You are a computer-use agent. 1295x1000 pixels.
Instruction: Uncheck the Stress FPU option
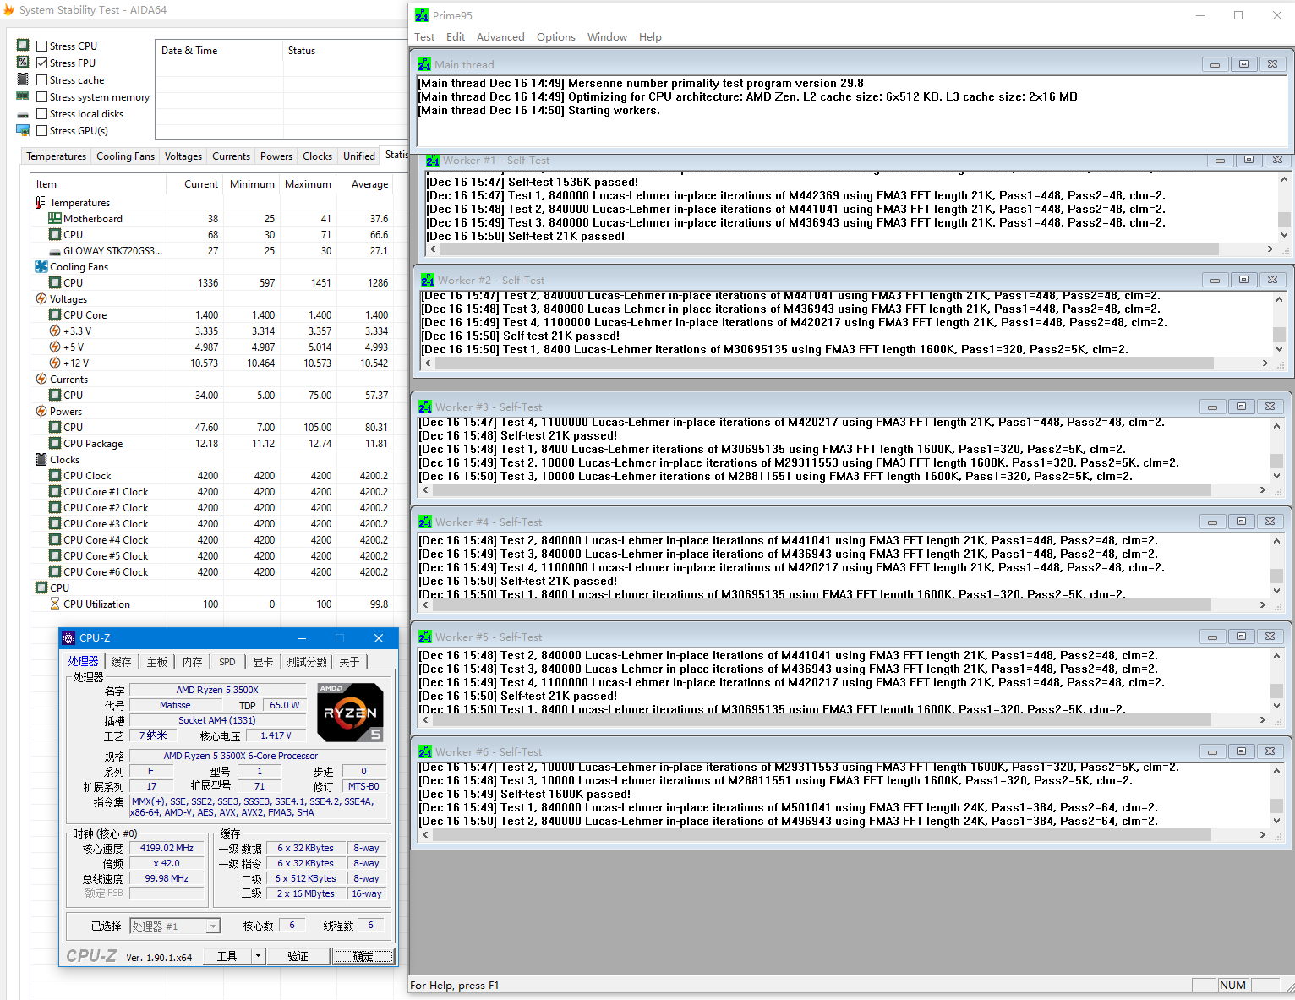click(42, 63)
